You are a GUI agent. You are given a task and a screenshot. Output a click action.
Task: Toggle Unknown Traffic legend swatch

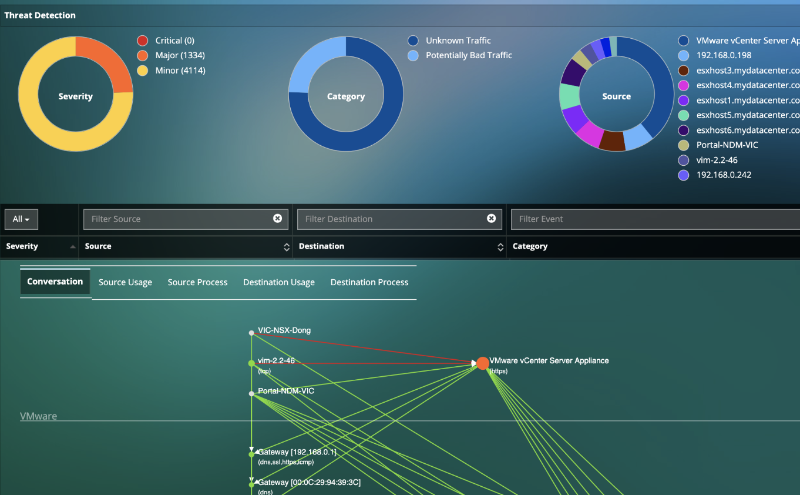(x=413, y=41)
